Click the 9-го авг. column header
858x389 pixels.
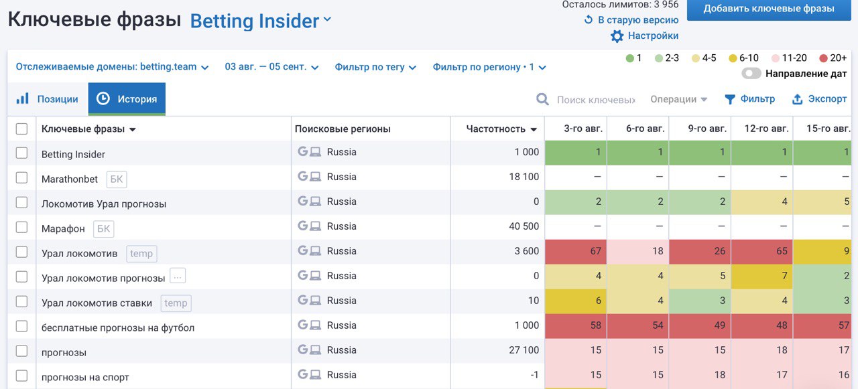pyautogui.click(x=700, y=129)
